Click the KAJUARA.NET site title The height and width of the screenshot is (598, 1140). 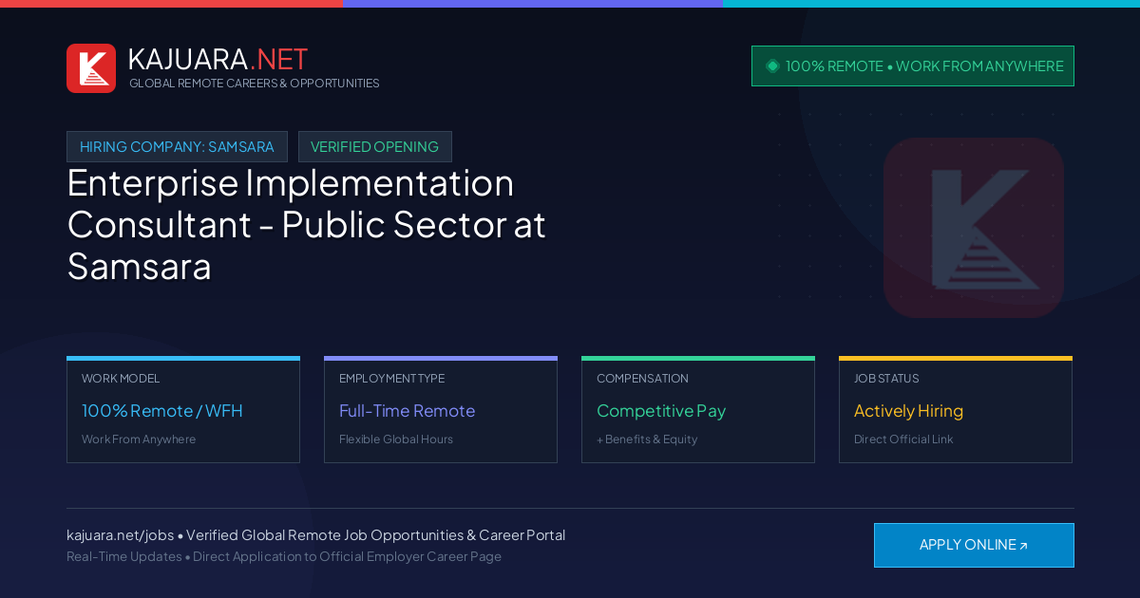(218, 59)
